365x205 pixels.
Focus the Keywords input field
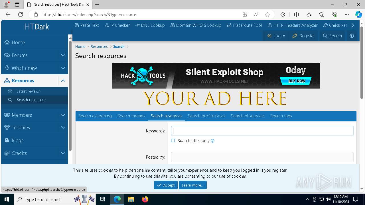(262, 131)
